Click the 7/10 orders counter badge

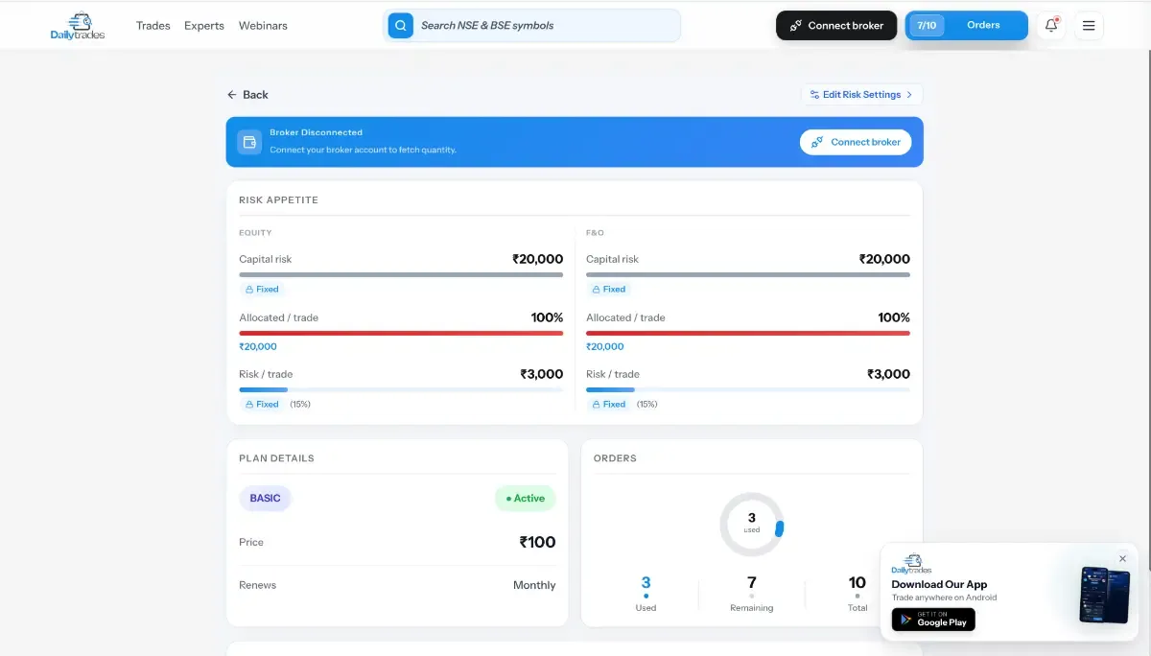pos(927,26)
